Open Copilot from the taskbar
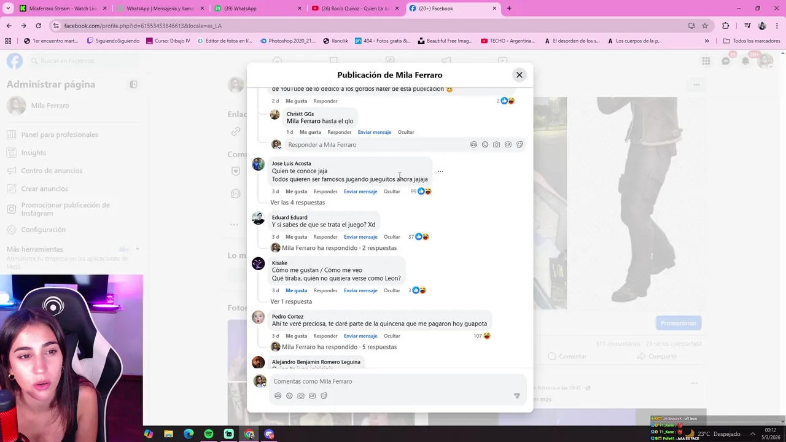Screen dimensions: 786x442 pos(148,434)
